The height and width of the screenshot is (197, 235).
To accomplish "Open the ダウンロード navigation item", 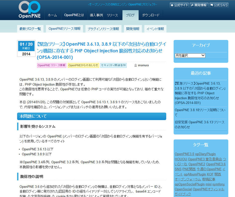I will click(x=151, y=15).
